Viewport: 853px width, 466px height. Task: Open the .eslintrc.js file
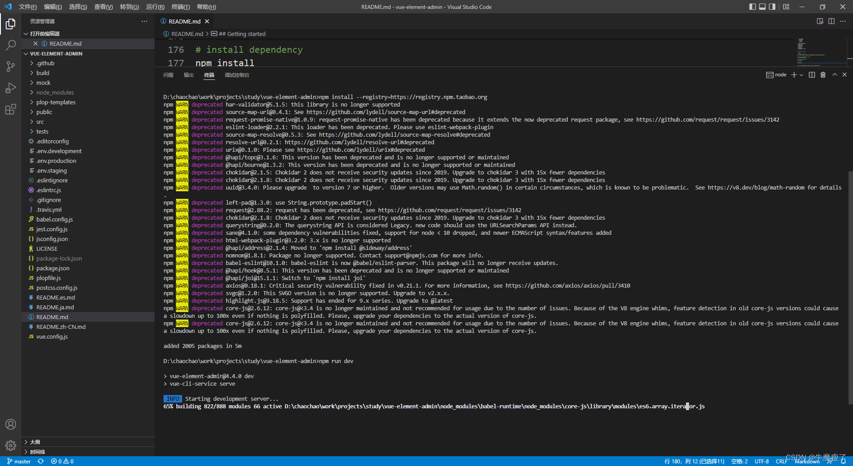pyautogui.click(x=88, y=190)
